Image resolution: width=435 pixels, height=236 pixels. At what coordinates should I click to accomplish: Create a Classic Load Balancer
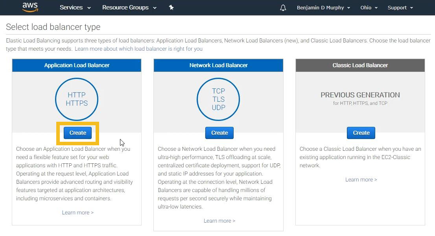click(x=361, y=133)
